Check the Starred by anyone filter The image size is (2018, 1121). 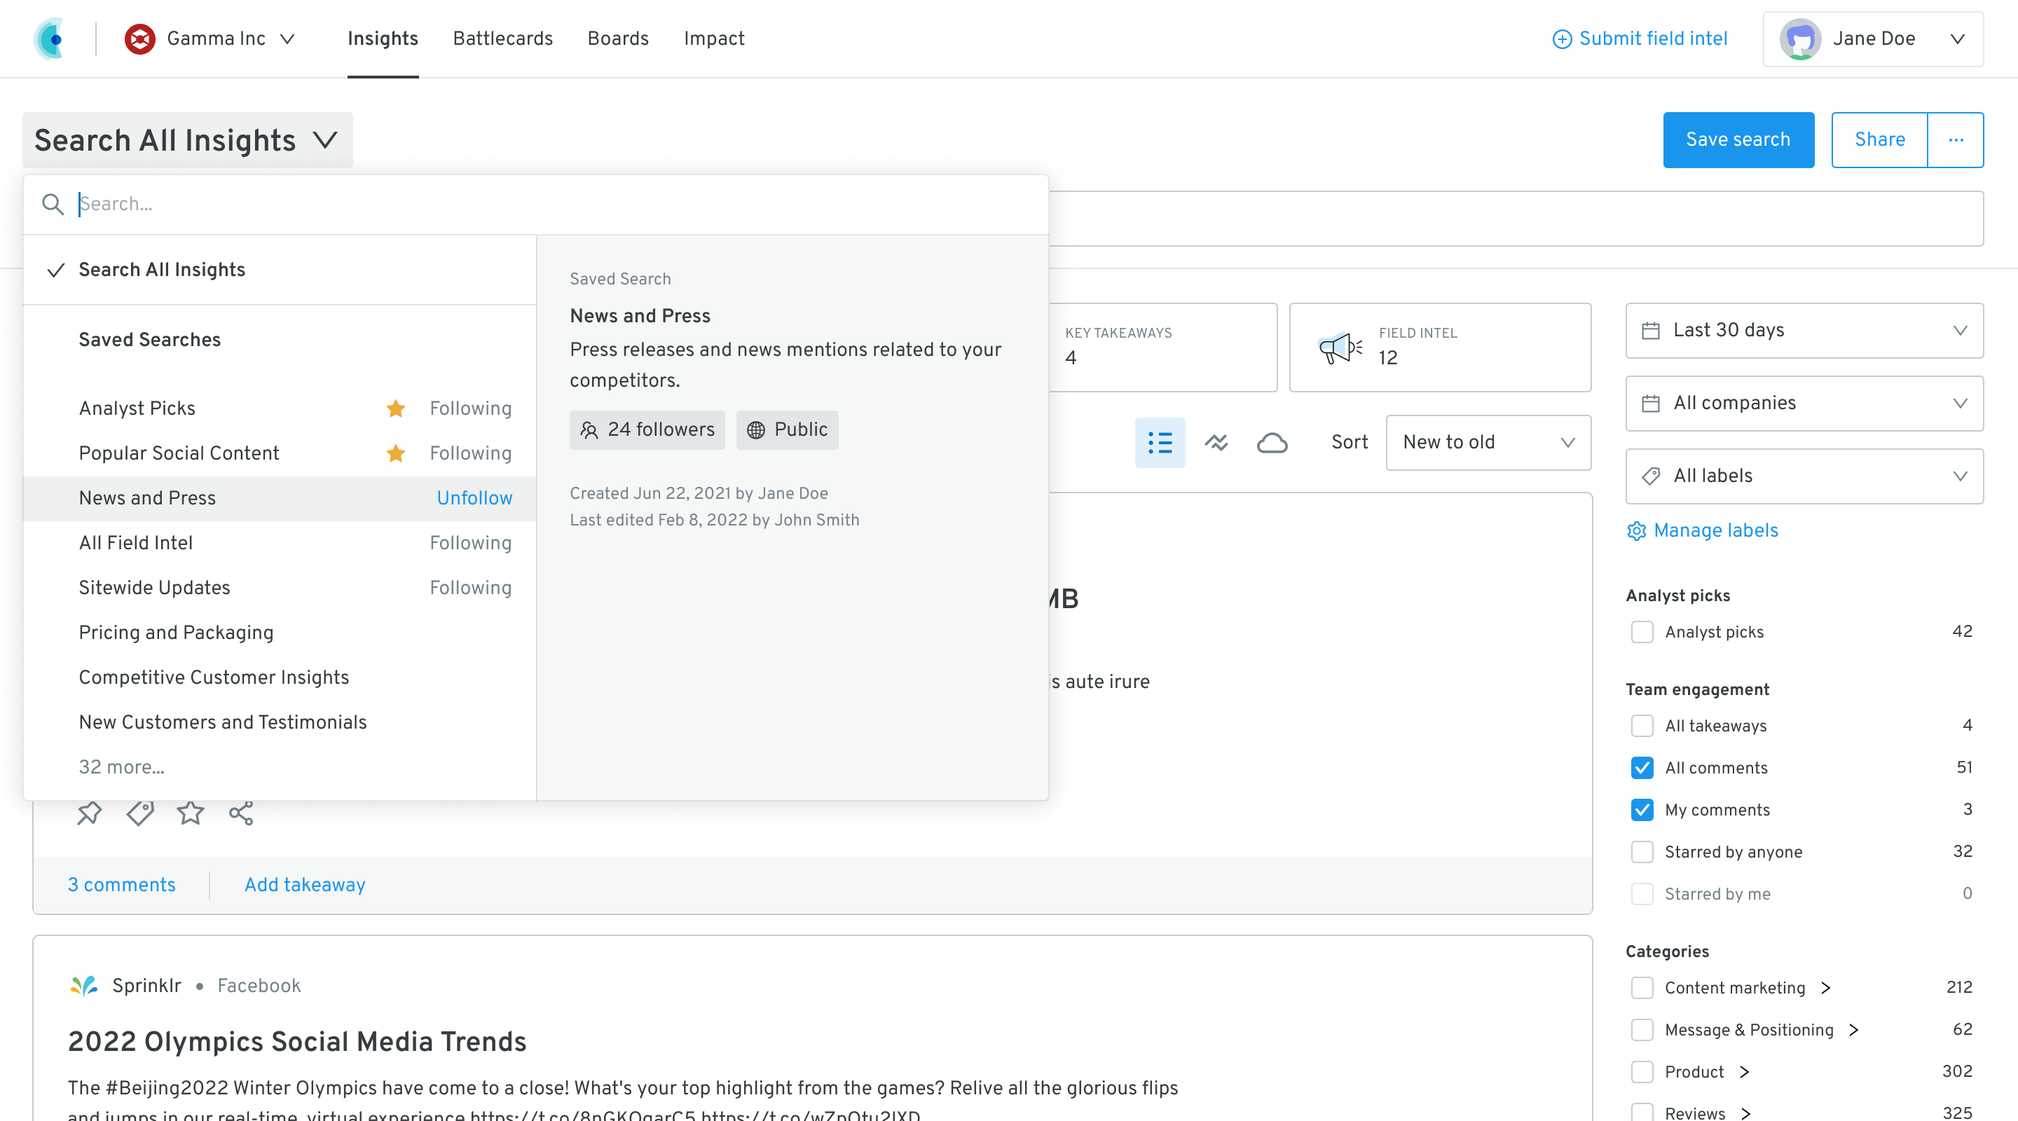point(1642,851)
